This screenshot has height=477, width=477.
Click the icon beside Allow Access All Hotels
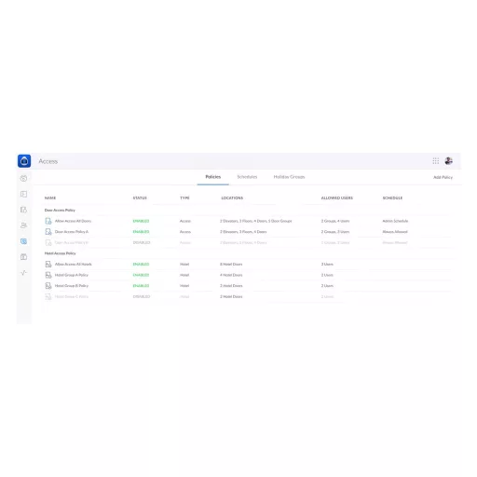[x=48, y=265]
